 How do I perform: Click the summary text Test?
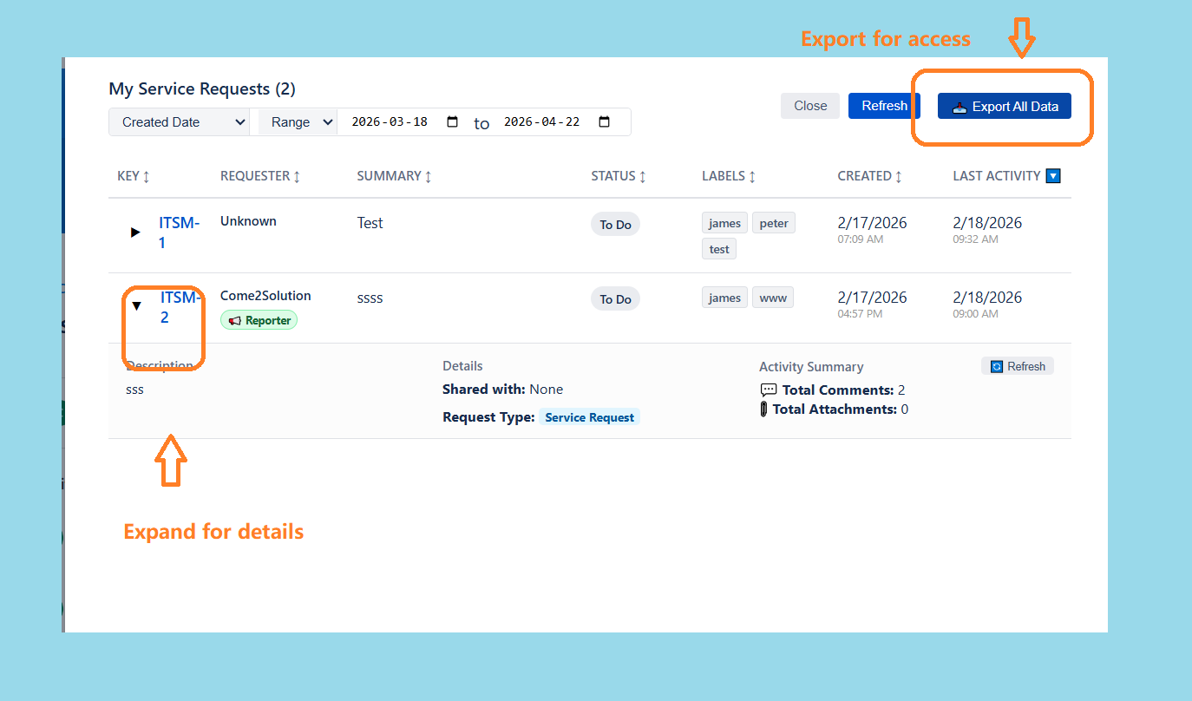pyautogui.click(x=370, y=223)
